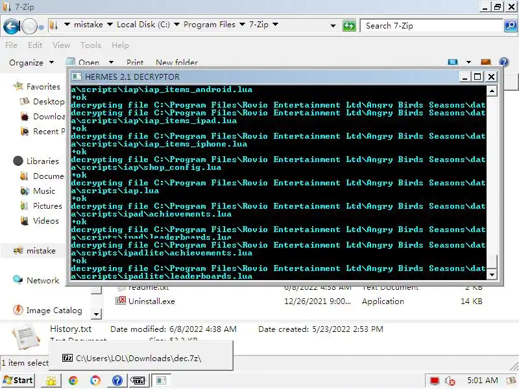Expand the arrow after '7-Zip' breadcrumb
Screen dimensions: 519x389
(x=275, y=25)
